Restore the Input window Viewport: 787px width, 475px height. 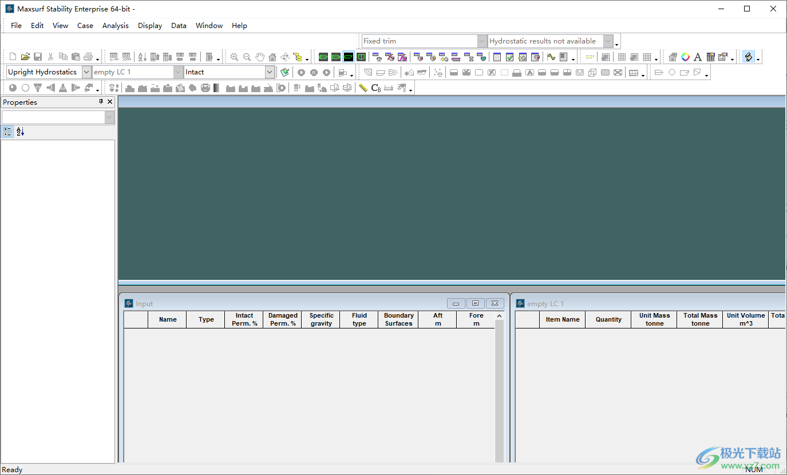[475, 303]
